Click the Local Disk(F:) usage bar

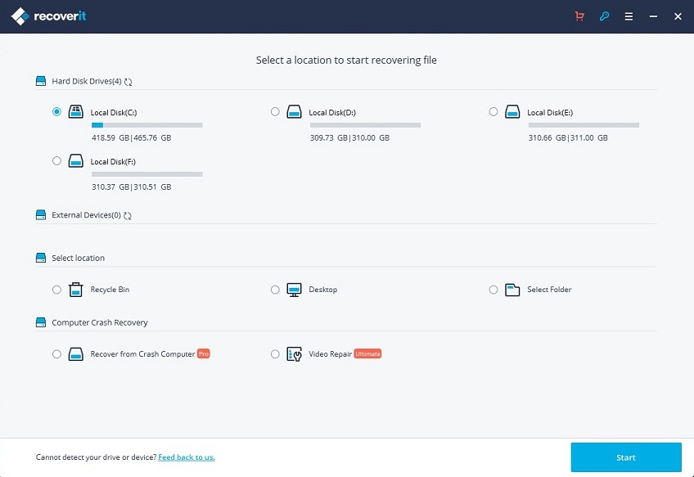[147, 174]
